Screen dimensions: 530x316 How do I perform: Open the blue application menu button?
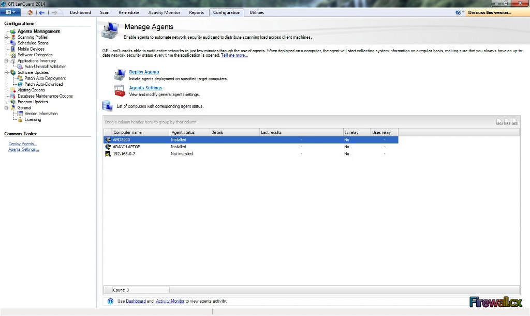click(10, 12)
